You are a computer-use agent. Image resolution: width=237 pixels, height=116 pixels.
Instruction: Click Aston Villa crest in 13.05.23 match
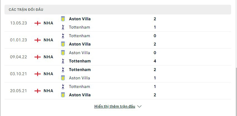pyautogui.click(x=63, y=19)
